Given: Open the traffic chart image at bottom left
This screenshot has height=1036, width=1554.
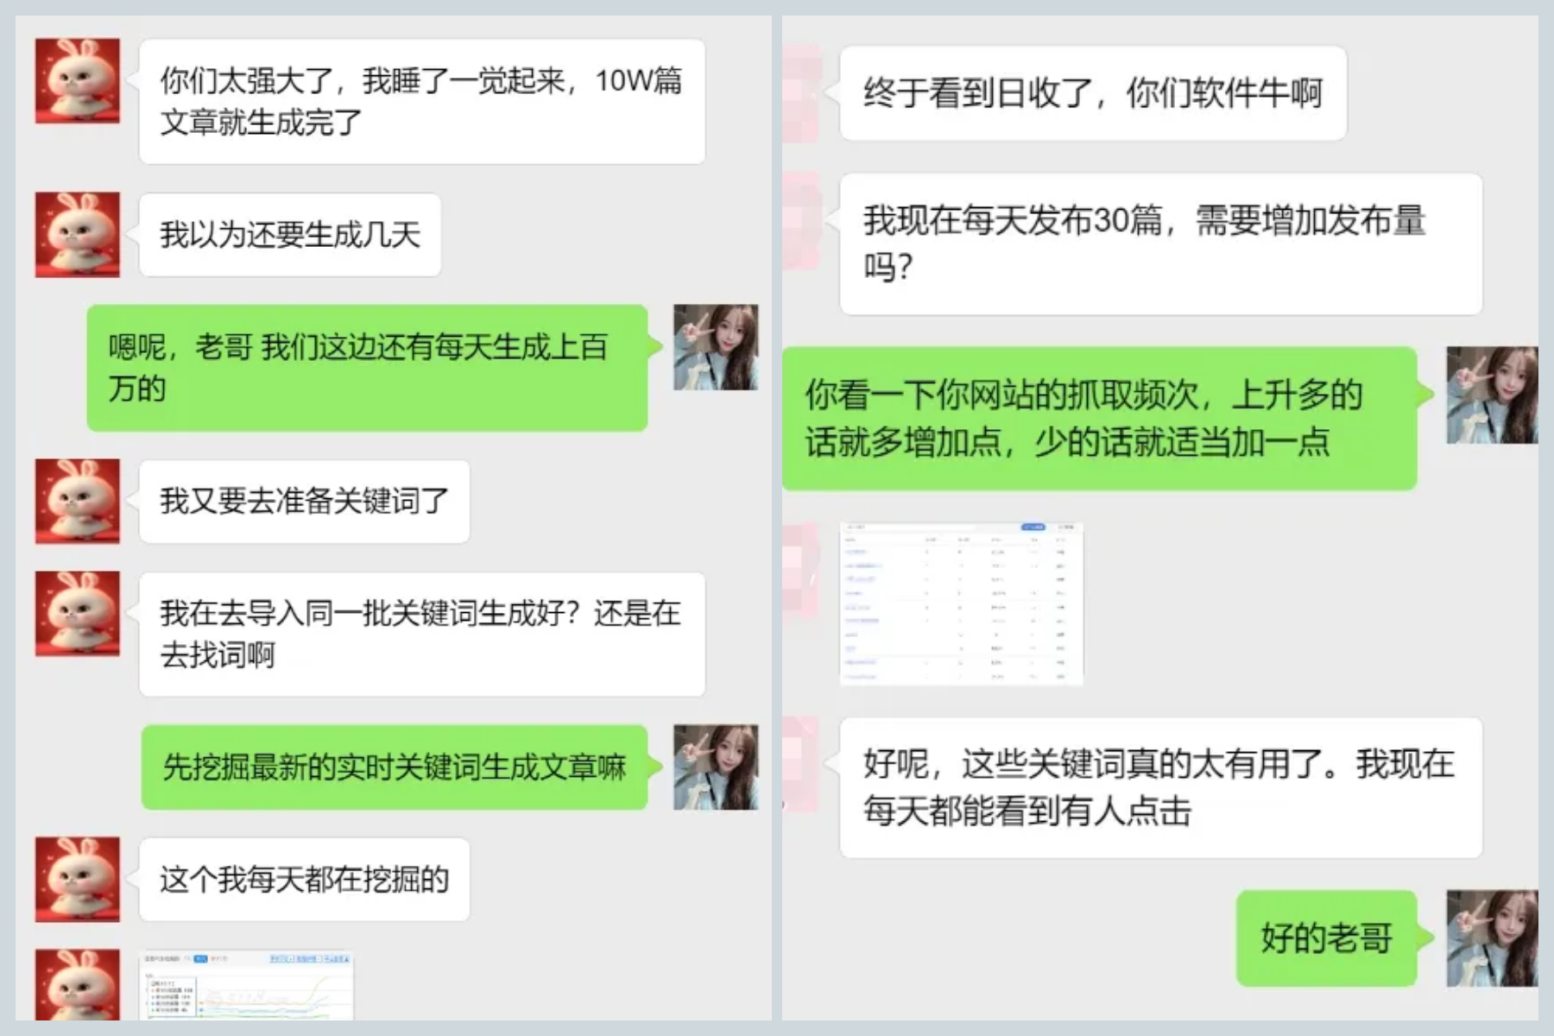Looking at the screenshot, I should (247, 985).
